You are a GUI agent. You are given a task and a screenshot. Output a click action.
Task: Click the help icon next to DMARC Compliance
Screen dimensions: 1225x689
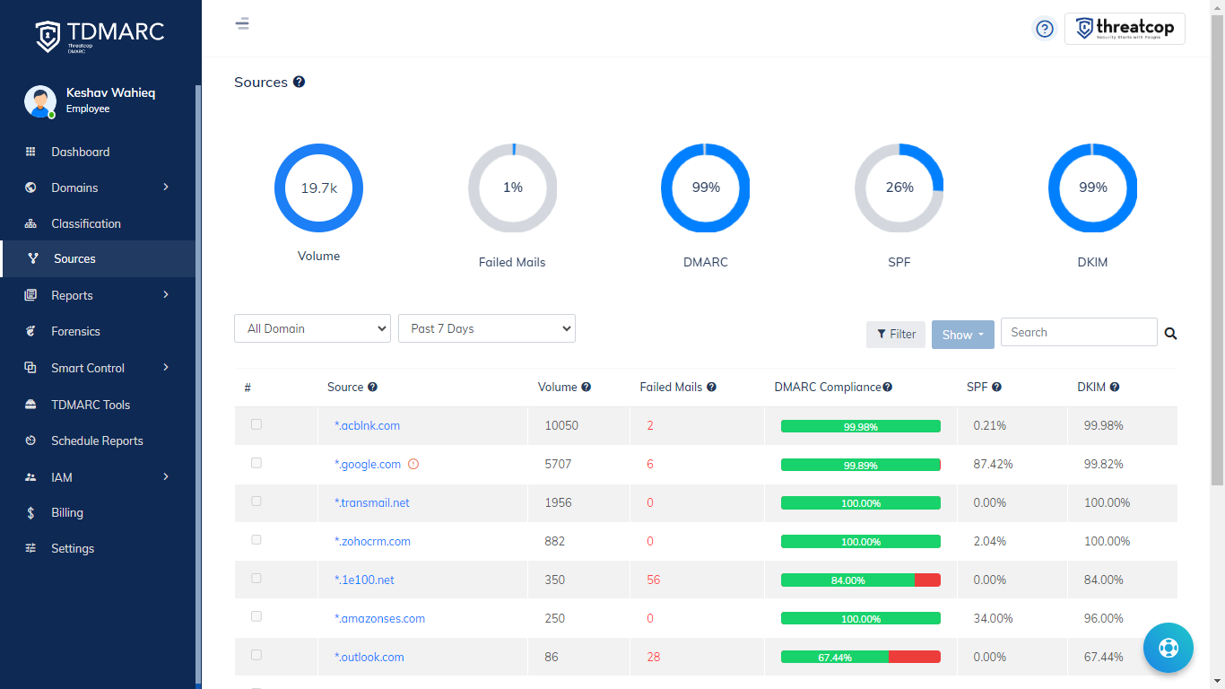click(887, 388)
